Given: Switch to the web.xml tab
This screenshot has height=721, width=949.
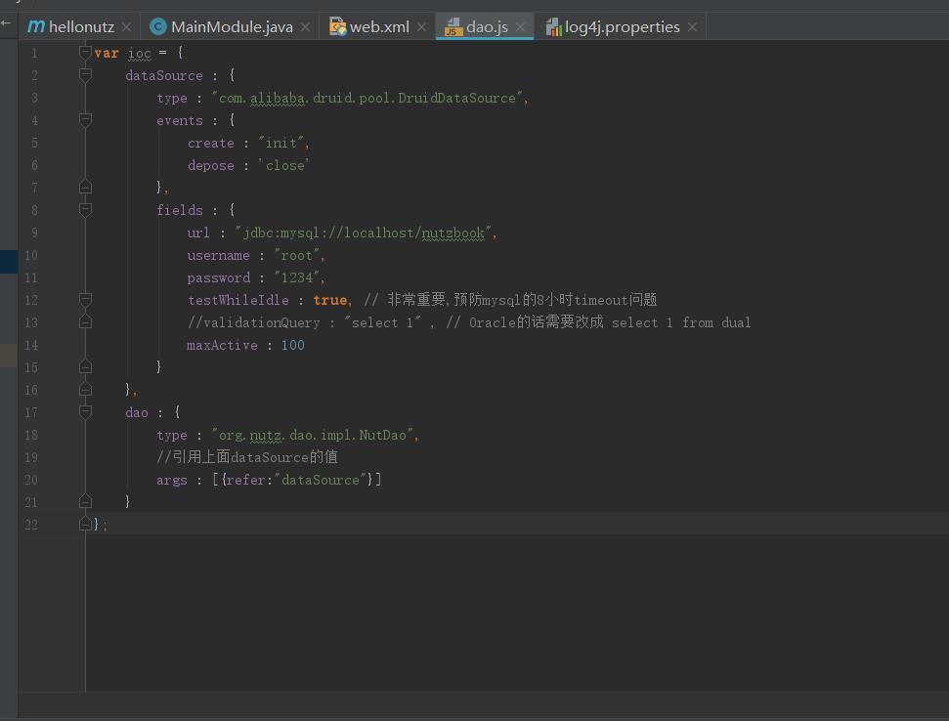Looking at the screenshot, I should click(378, 27).
